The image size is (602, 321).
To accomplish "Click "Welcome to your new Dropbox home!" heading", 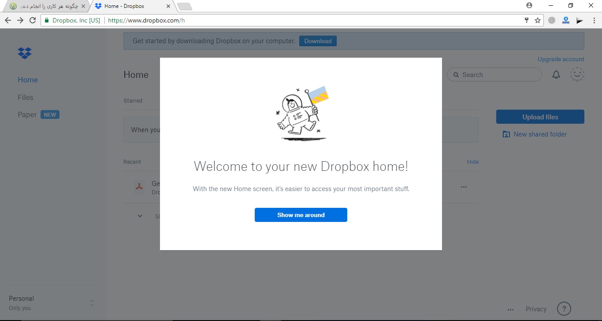I will click(x=301, y=166).
